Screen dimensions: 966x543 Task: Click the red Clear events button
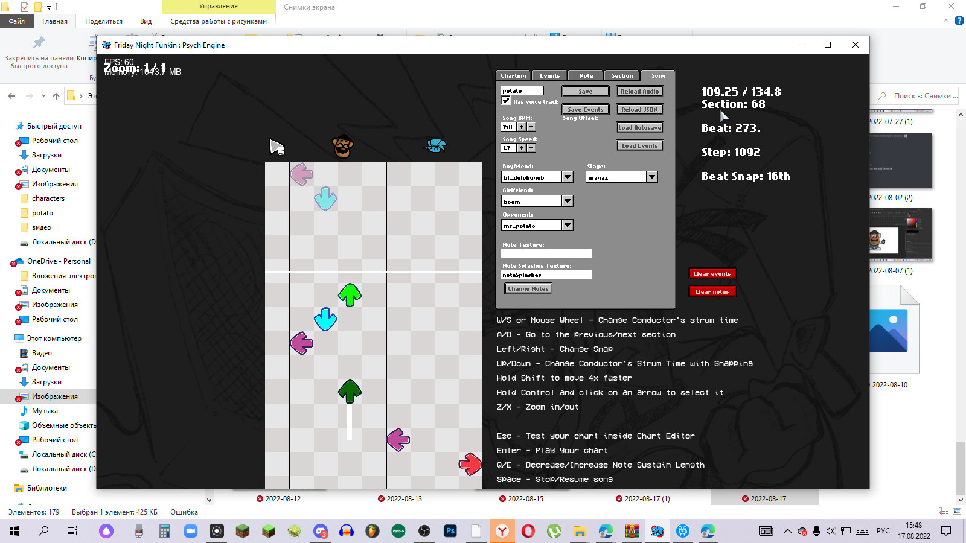(x=712, y=273)
